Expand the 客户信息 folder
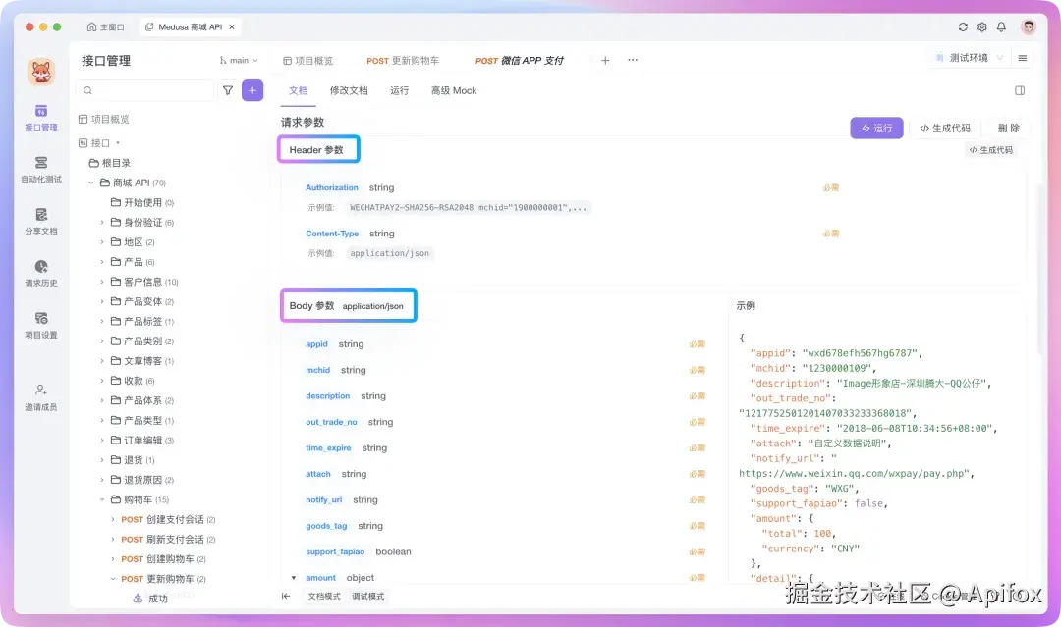The width and height of the screenshot is (1061, 627). pyautogui.click(x=102, y=282)
